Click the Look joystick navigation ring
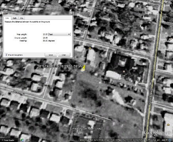The image size is (173, 142). pos(166,8)
